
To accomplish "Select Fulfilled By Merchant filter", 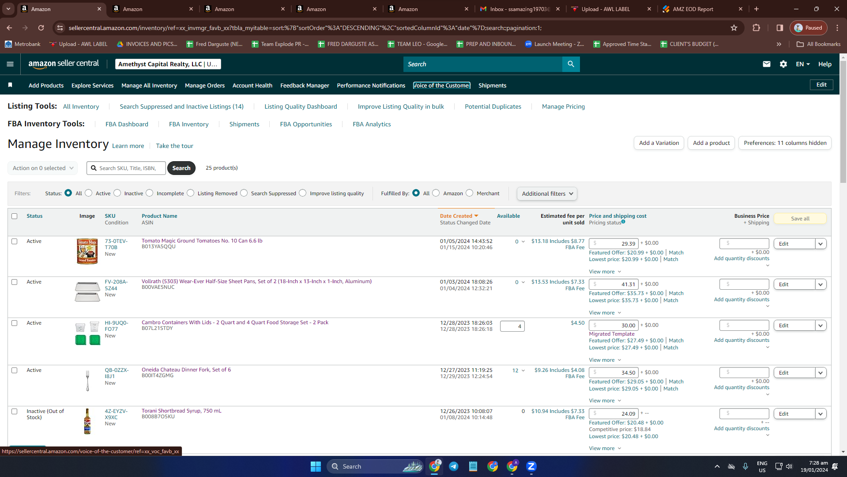I will (x=470, y=193).
